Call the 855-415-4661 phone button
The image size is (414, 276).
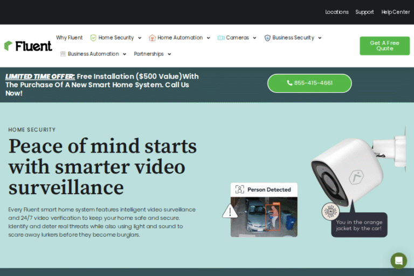coord(309,83)
